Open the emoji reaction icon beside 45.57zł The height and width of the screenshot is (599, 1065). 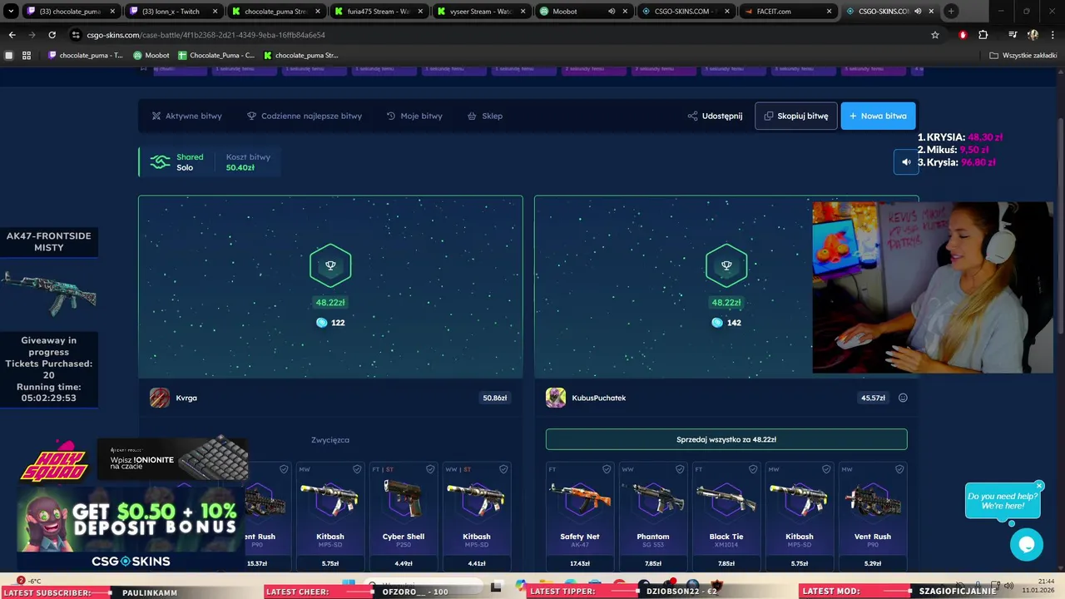point(903,398)
